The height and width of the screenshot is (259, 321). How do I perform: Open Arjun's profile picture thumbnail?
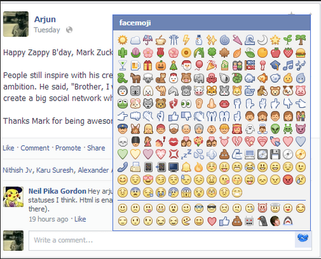(x=15, y=24)
